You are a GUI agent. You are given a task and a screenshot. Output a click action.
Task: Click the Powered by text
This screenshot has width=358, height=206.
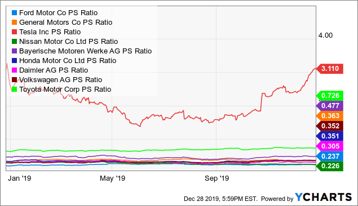(x=277, y=199)
